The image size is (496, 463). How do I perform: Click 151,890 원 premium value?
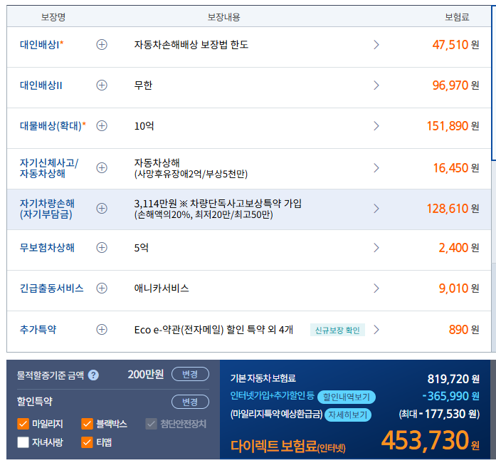(x=453, y=126)
